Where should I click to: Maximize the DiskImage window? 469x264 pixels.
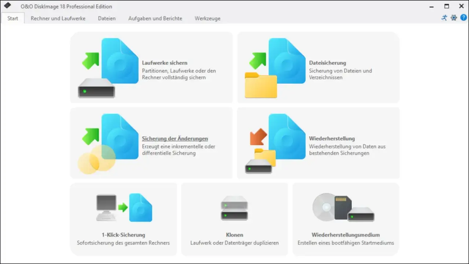click(447, 6)
